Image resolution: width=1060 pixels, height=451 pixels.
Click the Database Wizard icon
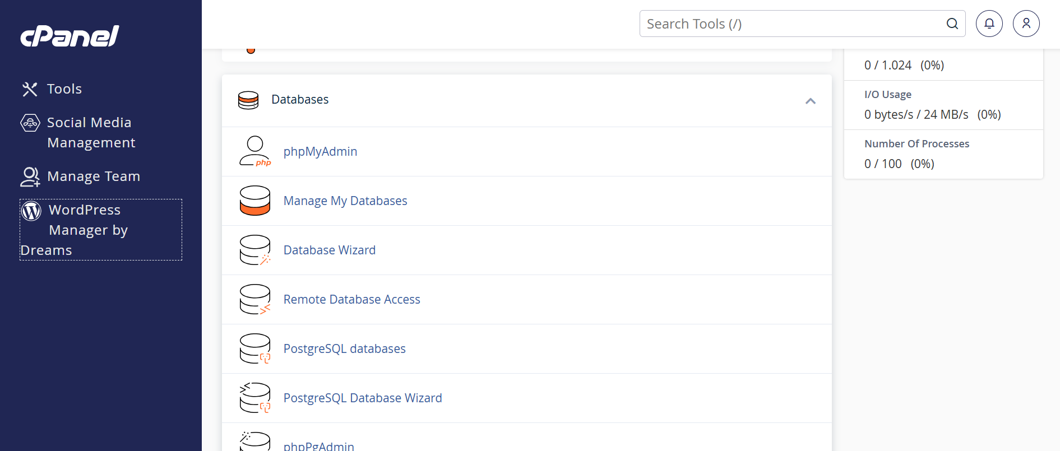coord(255,250)
